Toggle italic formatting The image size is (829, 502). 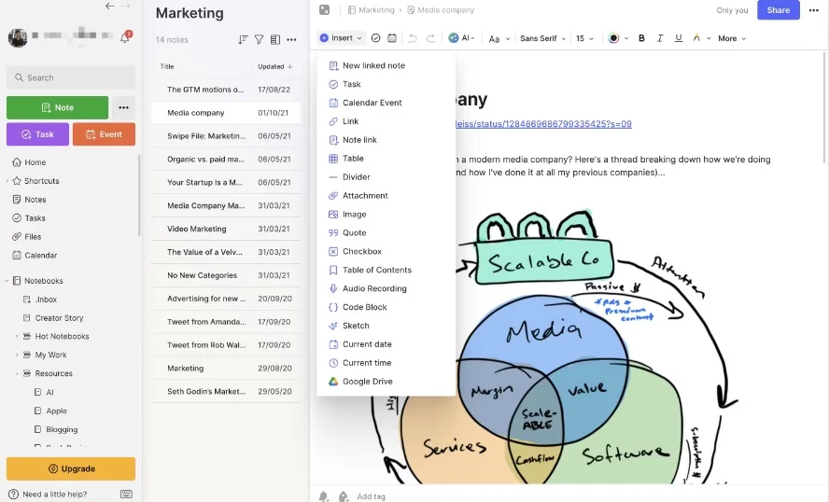(659, 38)
